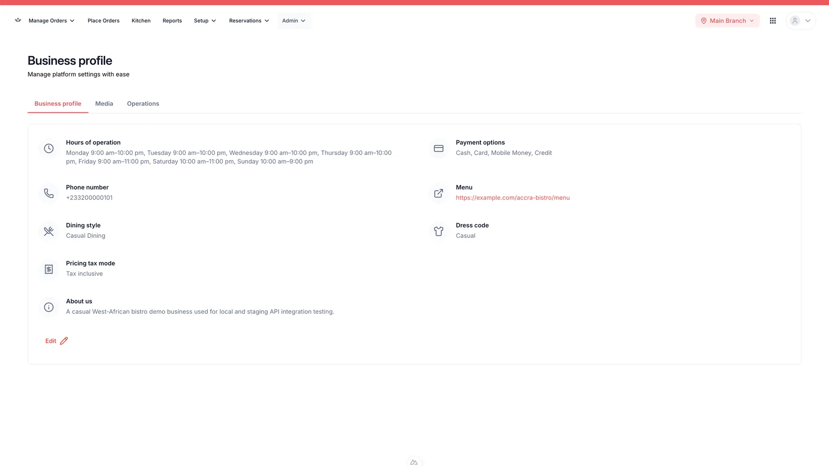Open the apps grid icon
The width and height of the screenshot is (829, 466).
[773, 21]
